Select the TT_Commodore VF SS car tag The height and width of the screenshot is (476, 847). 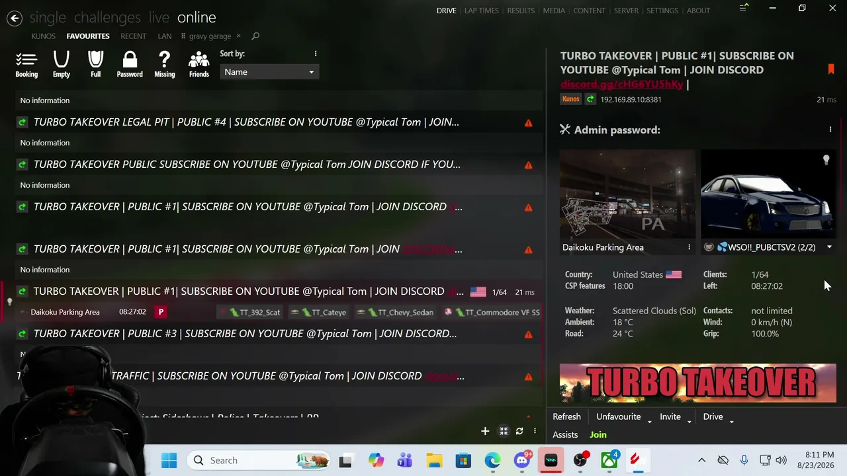pos(493,312)
